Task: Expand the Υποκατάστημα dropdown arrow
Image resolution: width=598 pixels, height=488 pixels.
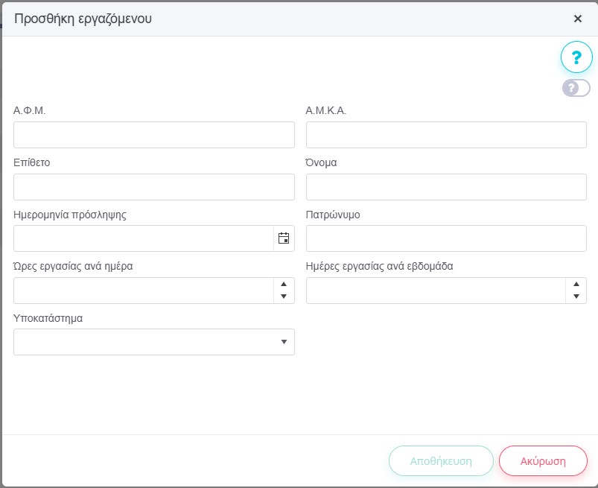Action: pyautogui.click(x=284, y=342)
